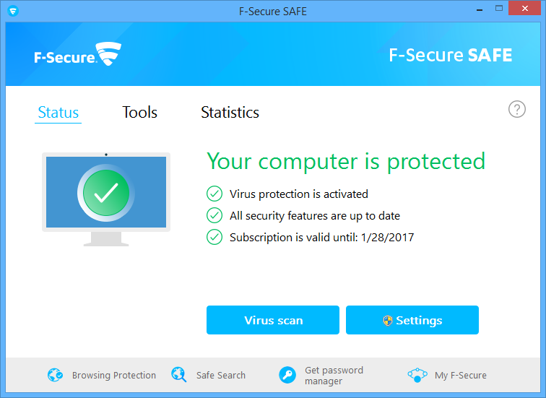Screen dimensions: 546x398
Task: Open the Browsing Protection link
Action: (x=114, y=376)
